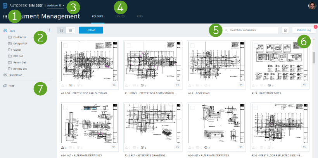Click the document list vertical scrollbar
This screenshot has width=318, height=158.
tap(314, 58)
